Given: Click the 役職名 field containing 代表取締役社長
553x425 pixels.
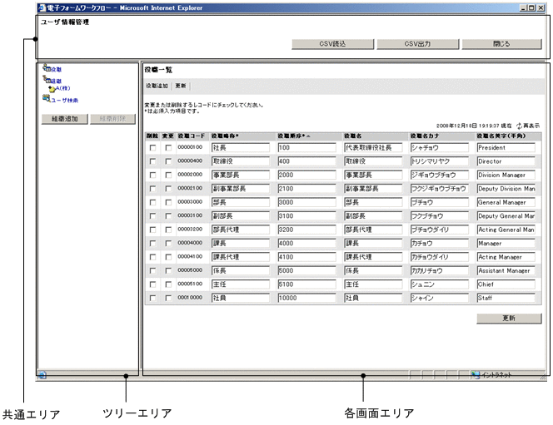Looking at the screenshot, I should tap(373, 147).
